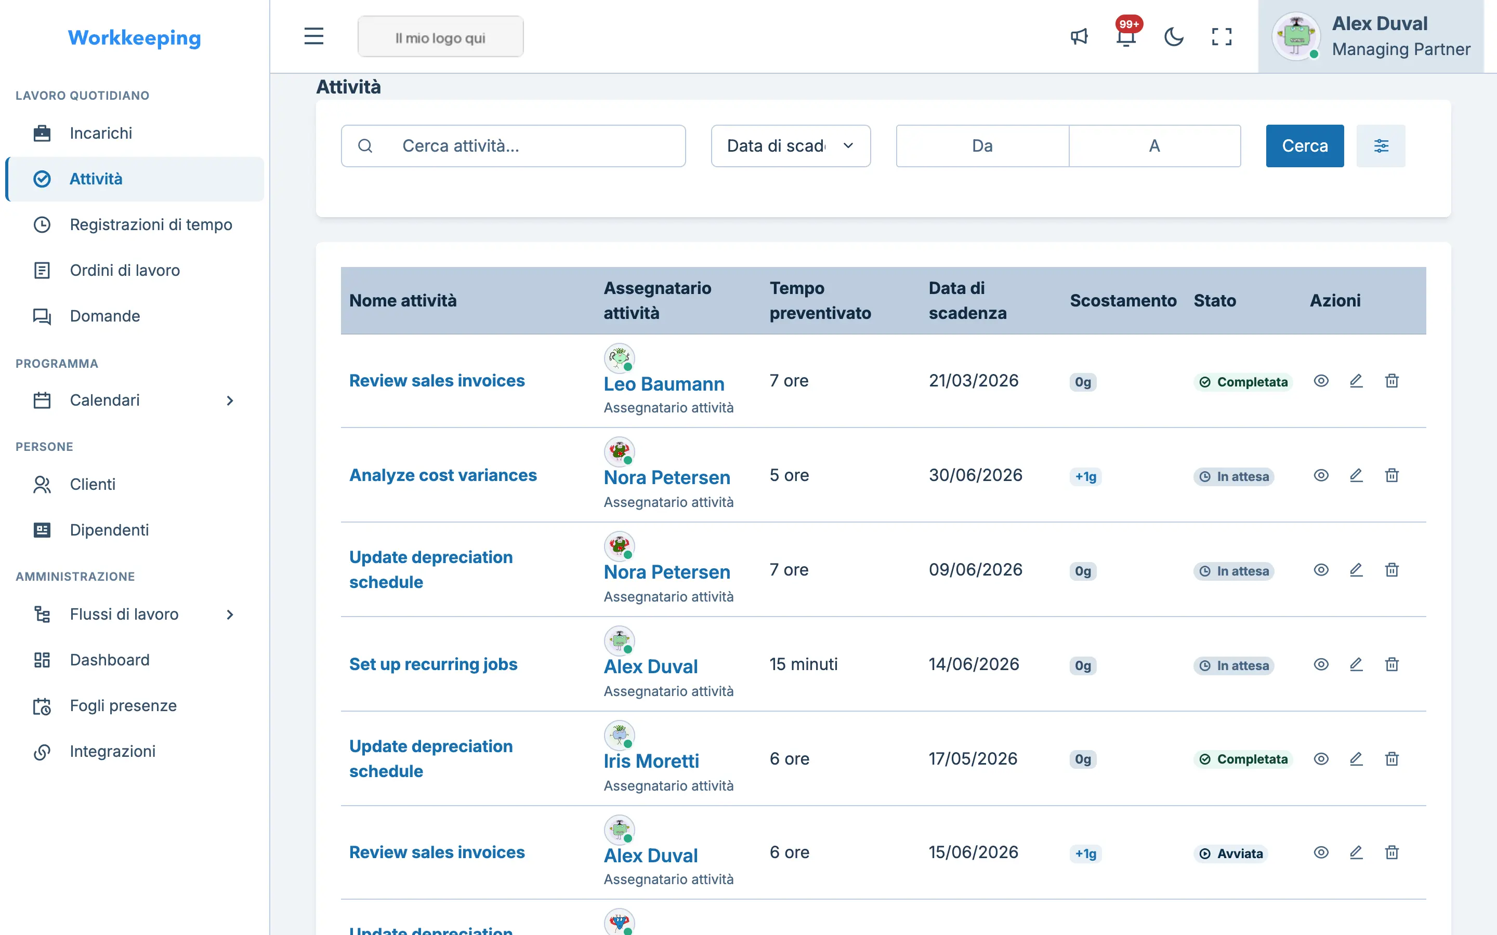Image resolution: width=1497 pixels, height=935 pixels.
Task: Delete Iris Moretti's Update depreciation schedule task
Action: coord(1392,759)
